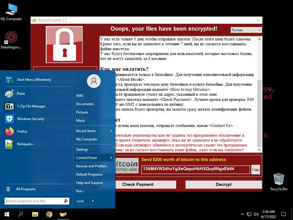Click the user account avatar picture
This screenshot has height=220, width=293.
point(94,81)
